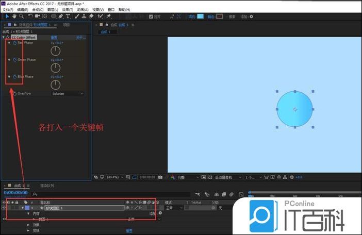The width and height of the screenshot is (362, 235).
Task: Open the 动画(A) menu
Action: [83, 9]
